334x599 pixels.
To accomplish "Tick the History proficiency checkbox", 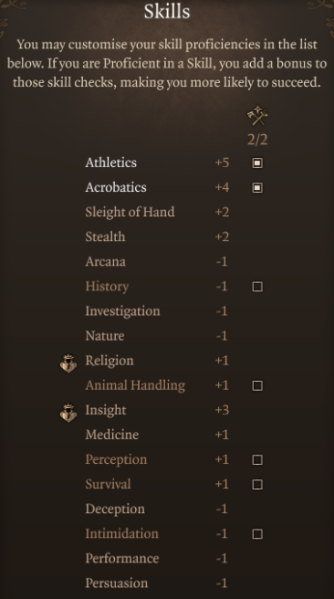I will pos(257,287).
